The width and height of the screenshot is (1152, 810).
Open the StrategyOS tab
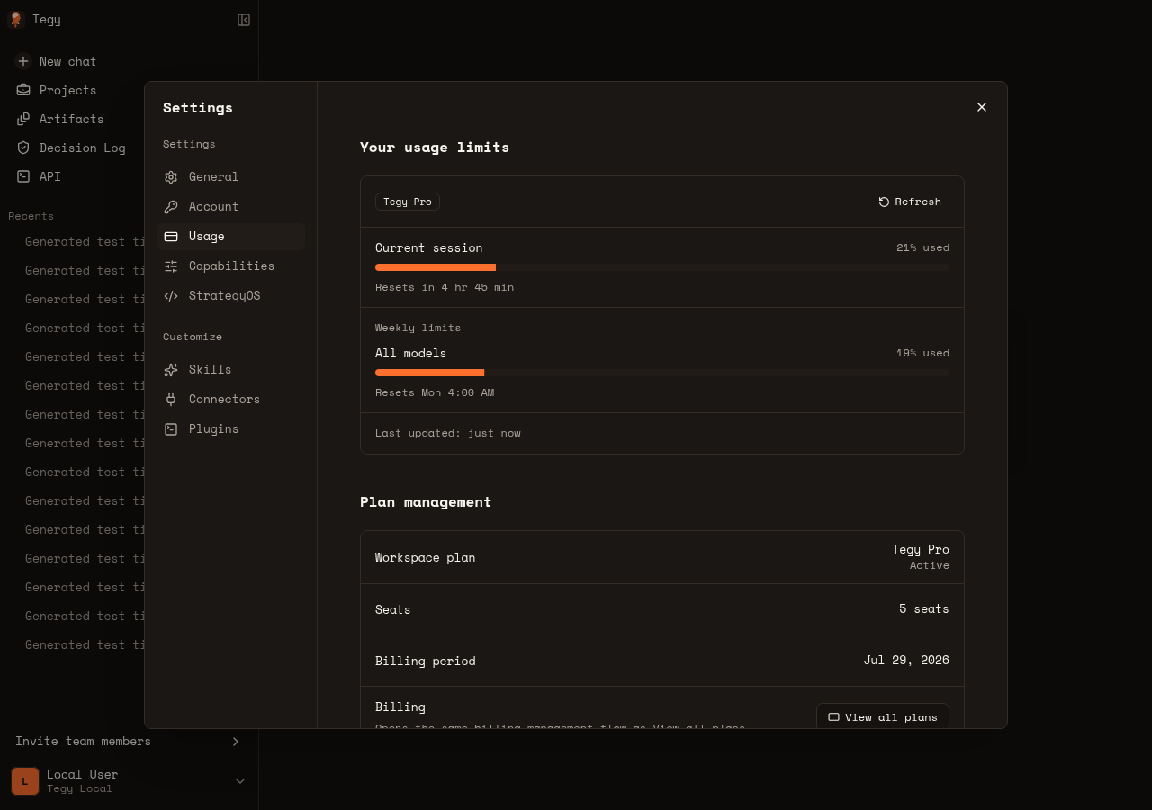click(x=231, y=296)
